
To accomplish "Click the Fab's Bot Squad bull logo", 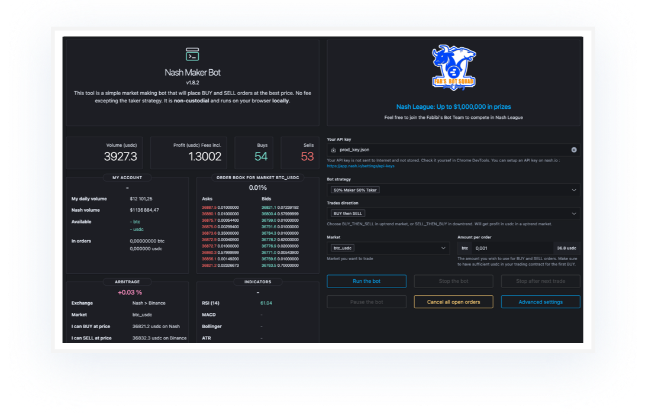I will 453,68.
